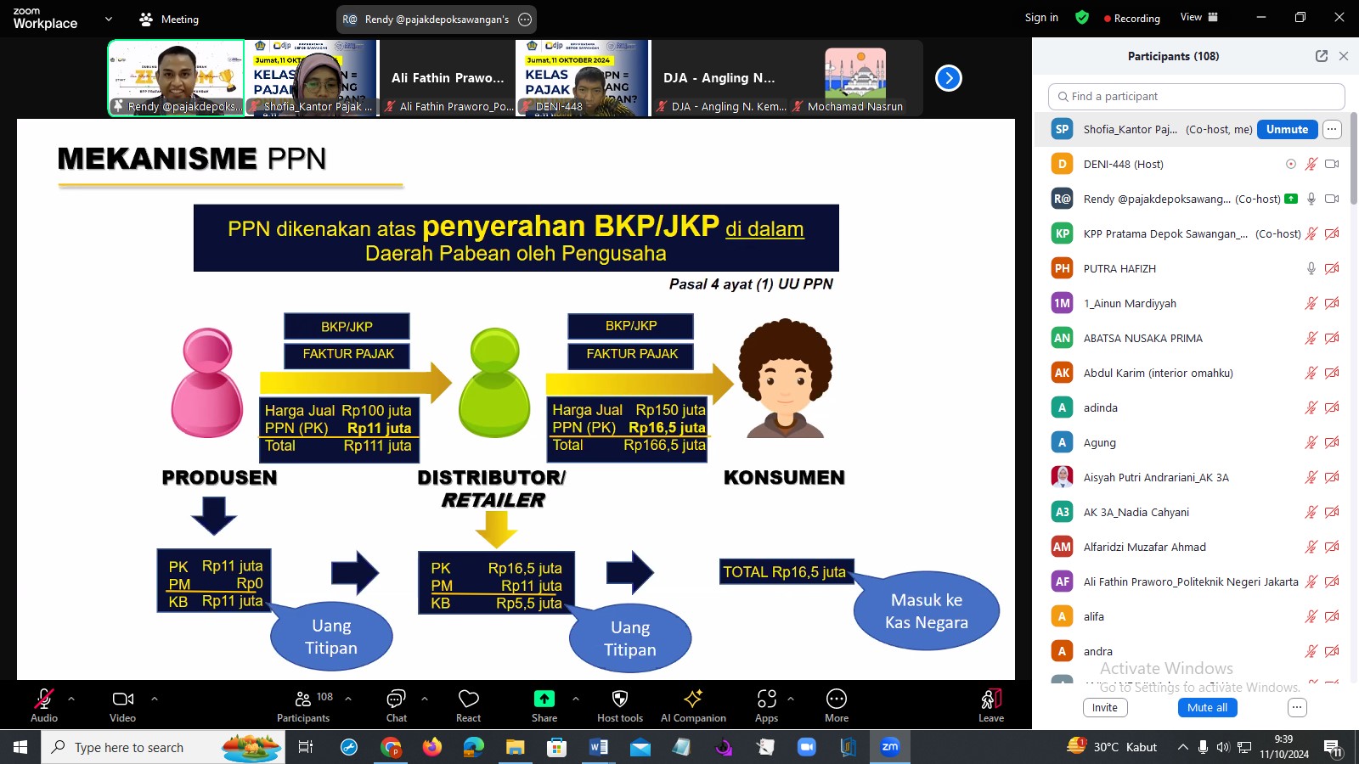Switch to the Meeting tab
Image resolution: width=1359 pixels, height=764 pixels.
(x=170, y=19)
